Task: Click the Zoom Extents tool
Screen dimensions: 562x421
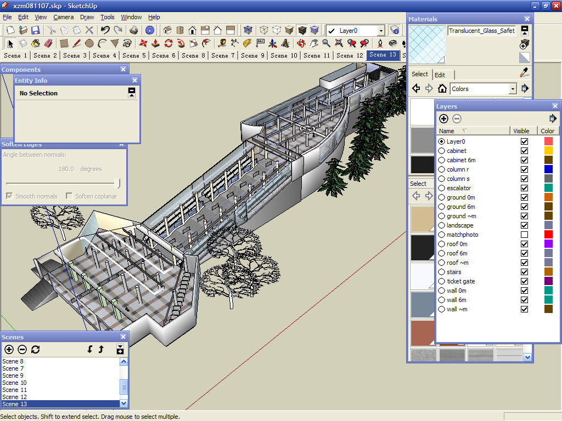Action: point(339,44)
